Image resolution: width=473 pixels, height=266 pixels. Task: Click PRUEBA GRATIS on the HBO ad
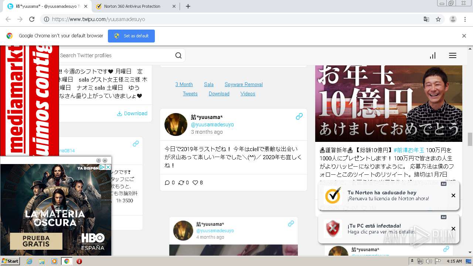tap(36, 241)
